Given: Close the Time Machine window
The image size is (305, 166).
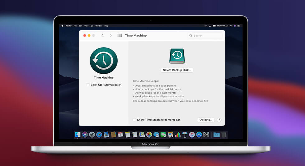Looking at the screenshot, I should click(x=85, y=35).
